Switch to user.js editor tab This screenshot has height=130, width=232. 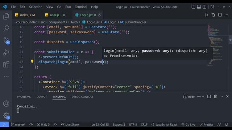(57, 15)
